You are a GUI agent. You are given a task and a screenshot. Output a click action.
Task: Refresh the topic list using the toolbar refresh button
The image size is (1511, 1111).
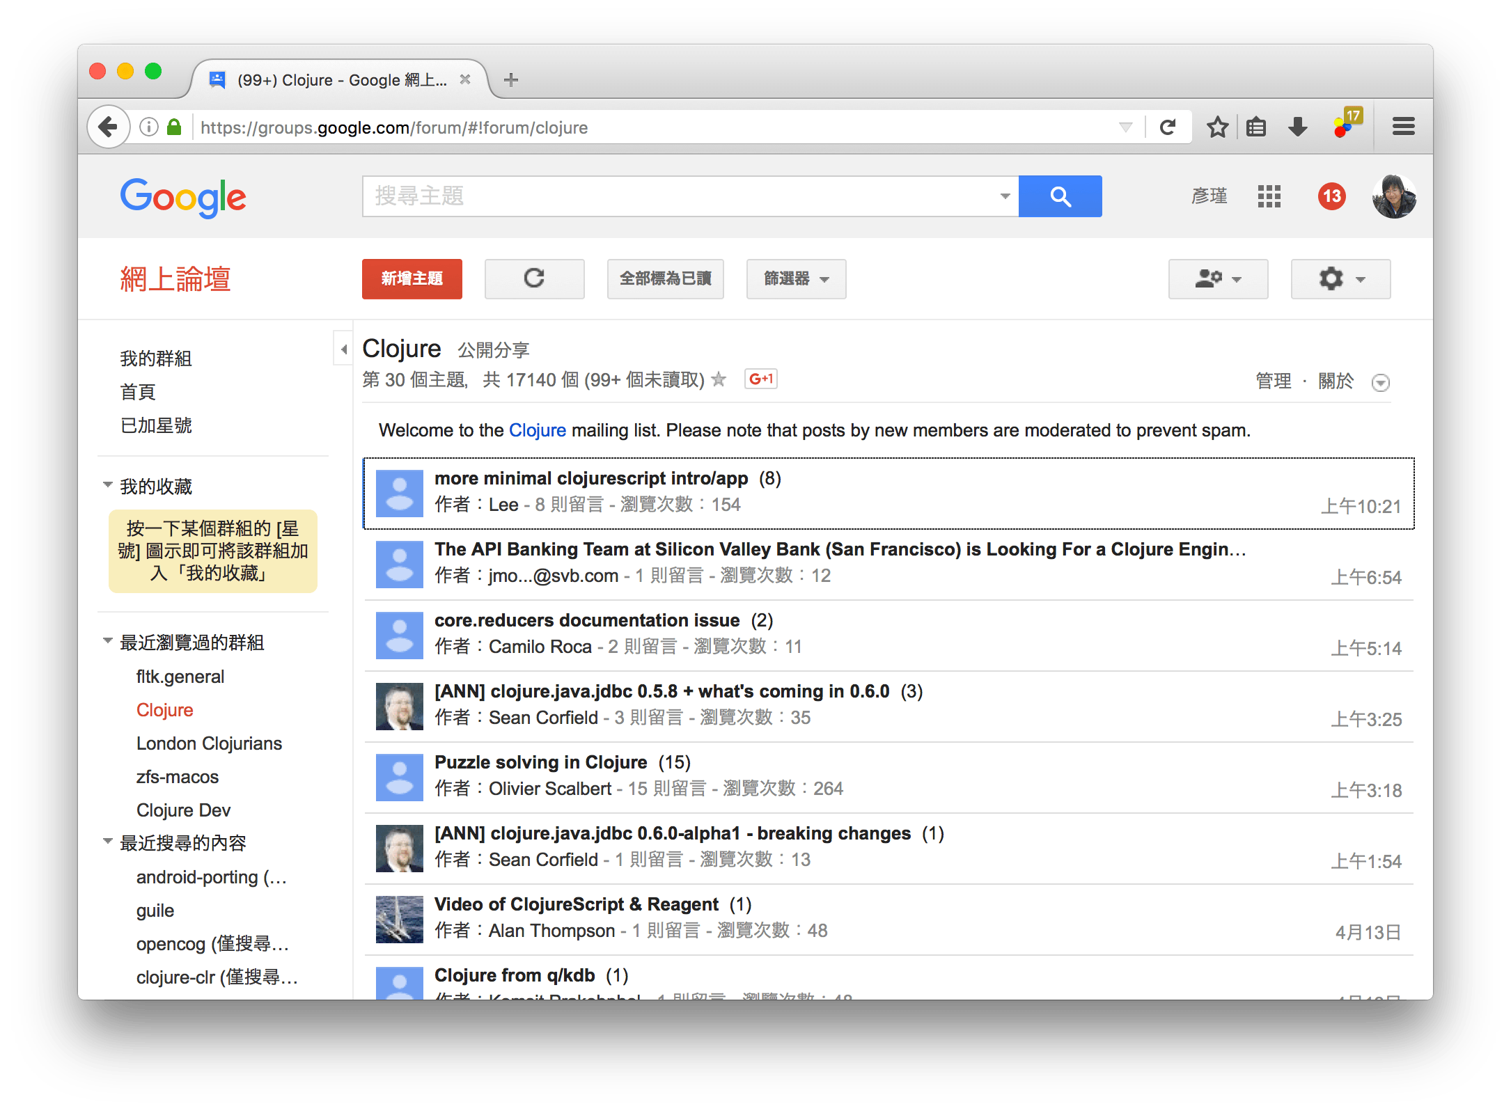(x=534, y=279)
